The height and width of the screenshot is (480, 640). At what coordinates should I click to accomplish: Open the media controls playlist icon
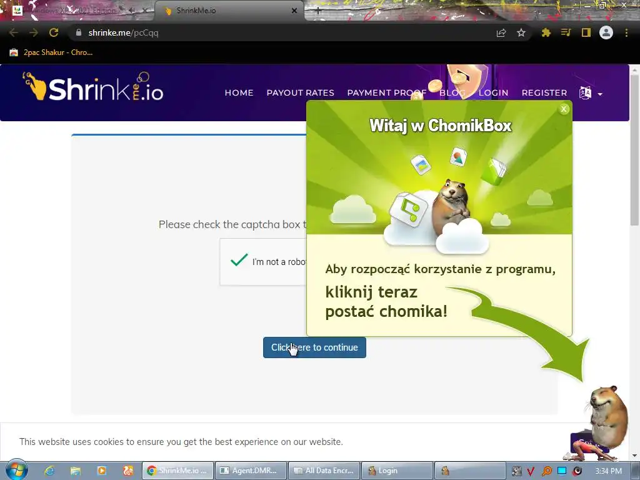point(566,32)
